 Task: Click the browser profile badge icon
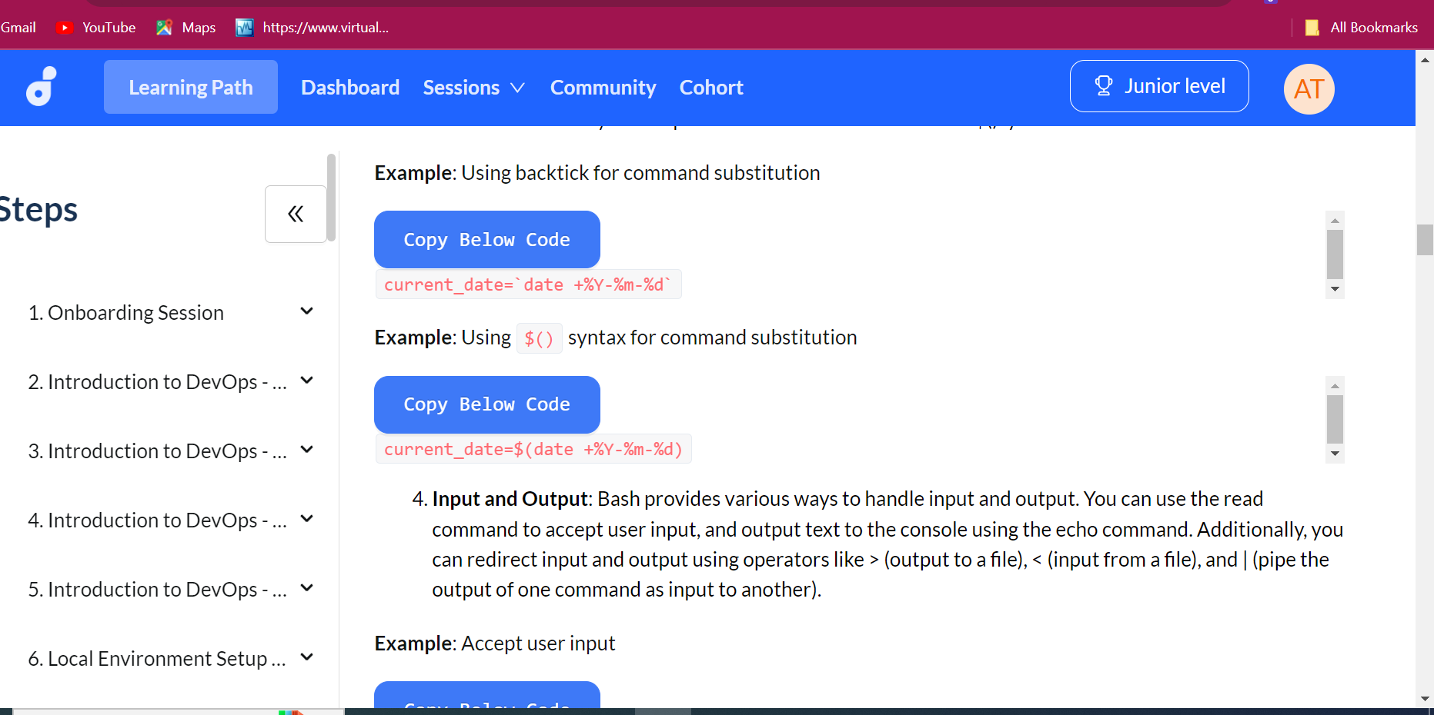coord(1269,3)
